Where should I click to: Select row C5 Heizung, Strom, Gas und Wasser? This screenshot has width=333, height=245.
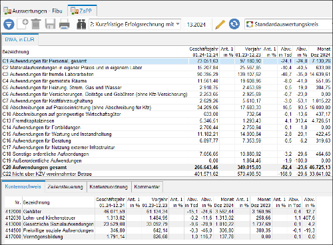pyautogui.click(x=166, y=88)
